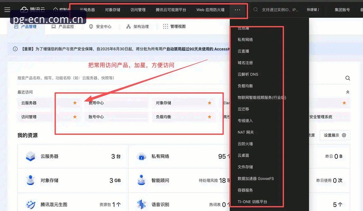Open Web 应用防火墙 in top navigation
This screenshot has width=363, height=211.
[211, 10]
